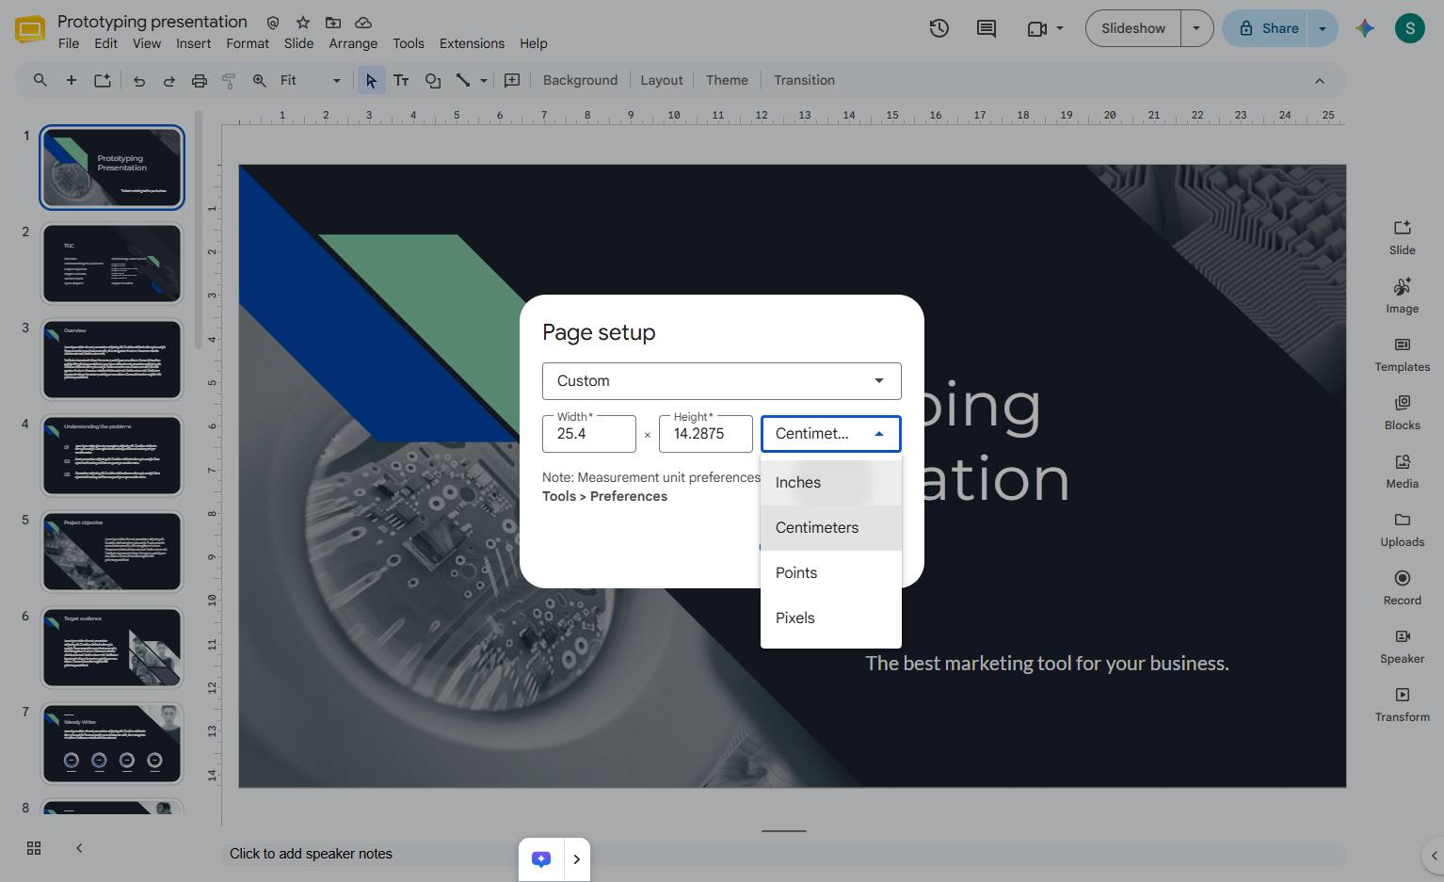Select the line tool
1444x882 pixels.
pyautogui.click(x=463, y=80)
